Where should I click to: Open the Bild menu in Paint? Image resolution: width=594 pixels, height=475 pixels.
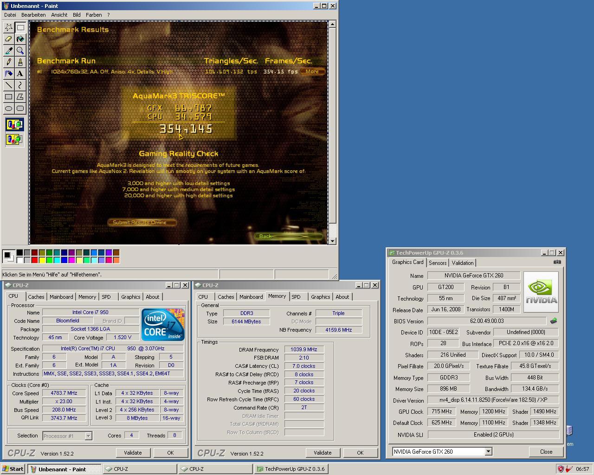point(77,15)
